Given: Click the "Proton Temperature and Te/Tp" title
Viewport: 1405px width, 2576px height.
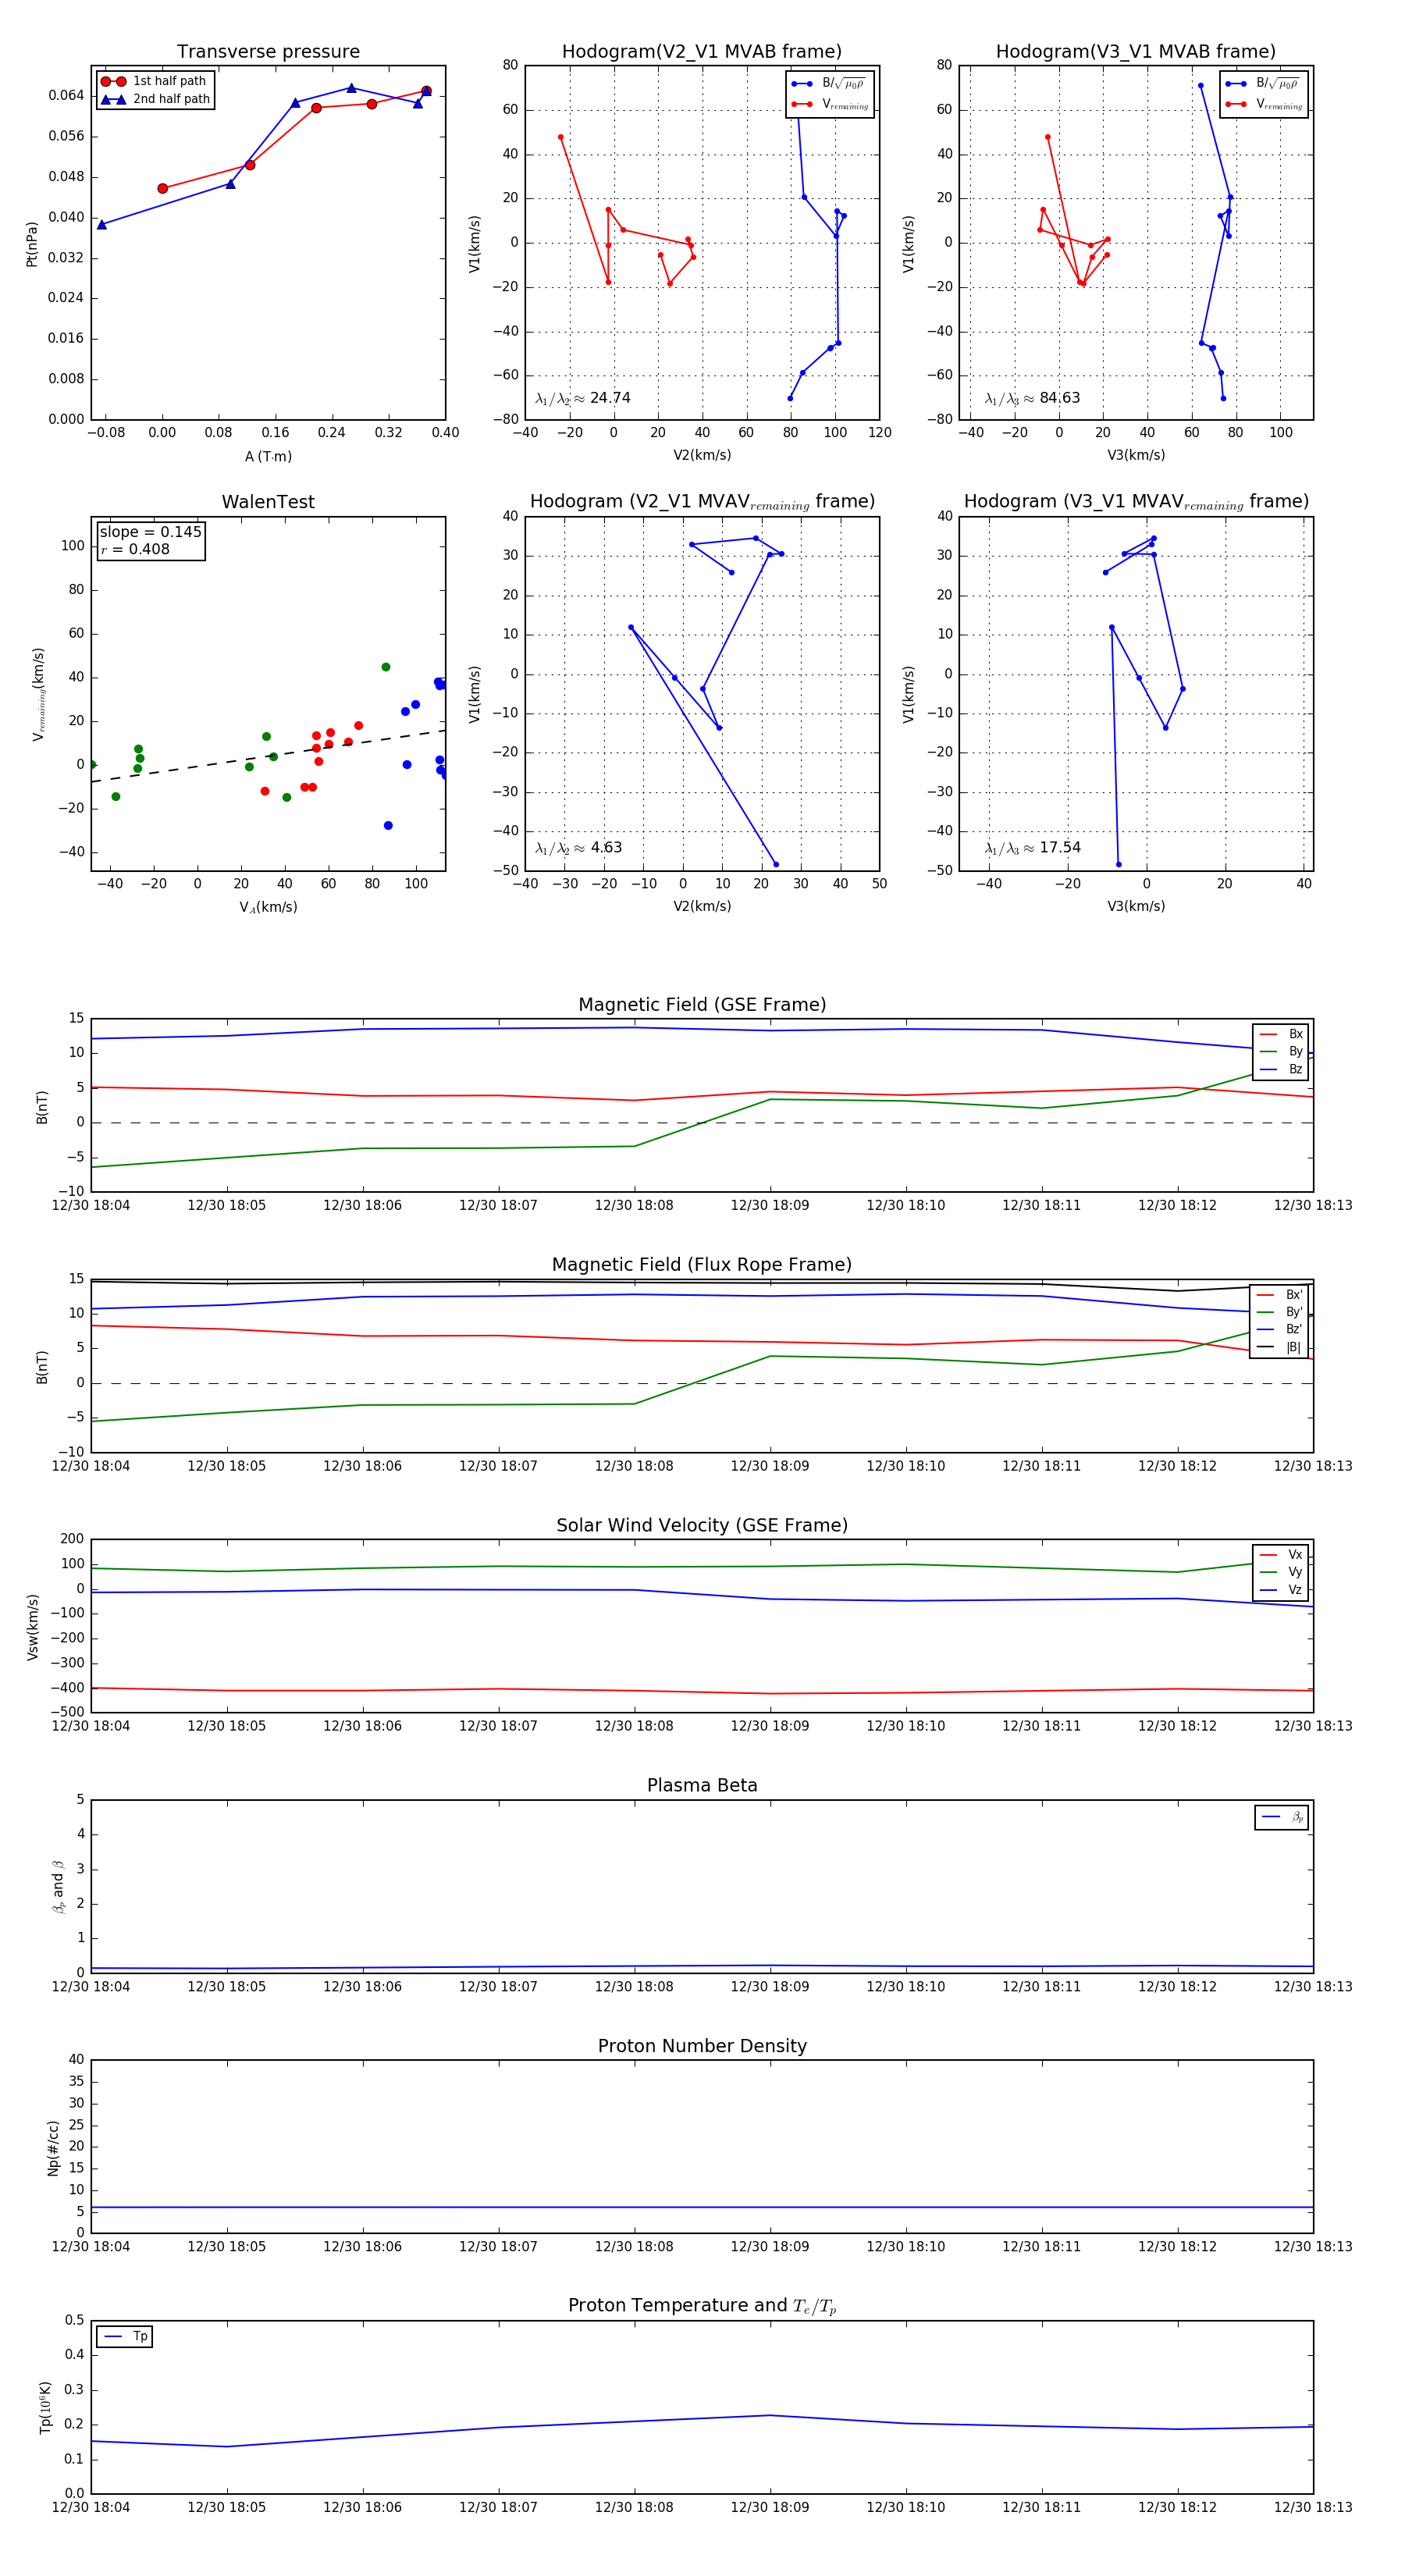Looking at the screenshot, I should (x=702, y=2306).
